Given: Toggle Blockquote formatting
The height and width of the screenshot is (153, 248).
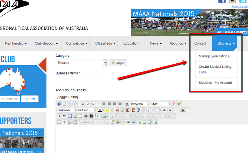Looking at the screenshot, I should pyautogui.click(x=127, y=104).
